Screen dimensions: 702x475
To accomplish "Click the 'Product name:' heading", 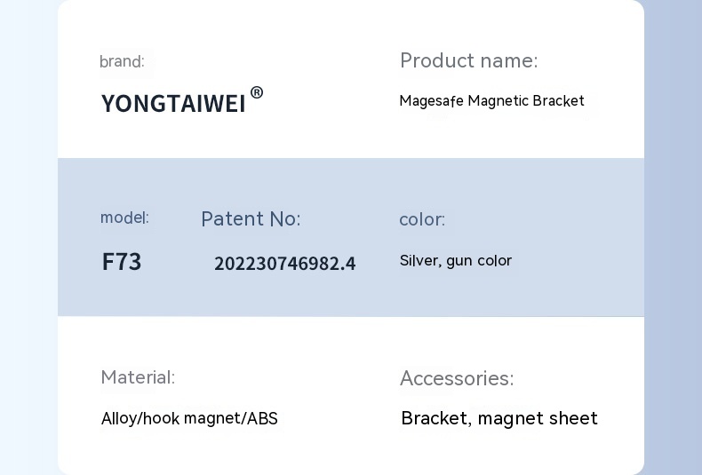I will 468,60.
